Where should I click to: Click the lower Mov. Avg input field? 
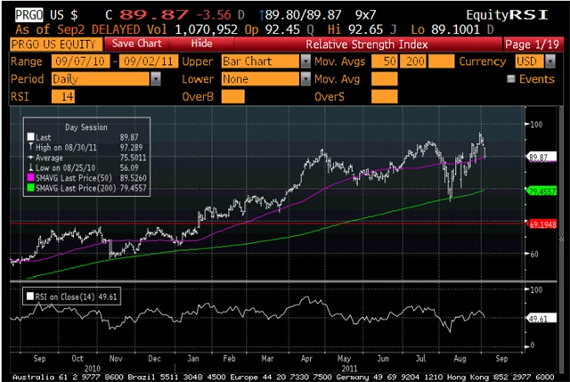(384, 79)
